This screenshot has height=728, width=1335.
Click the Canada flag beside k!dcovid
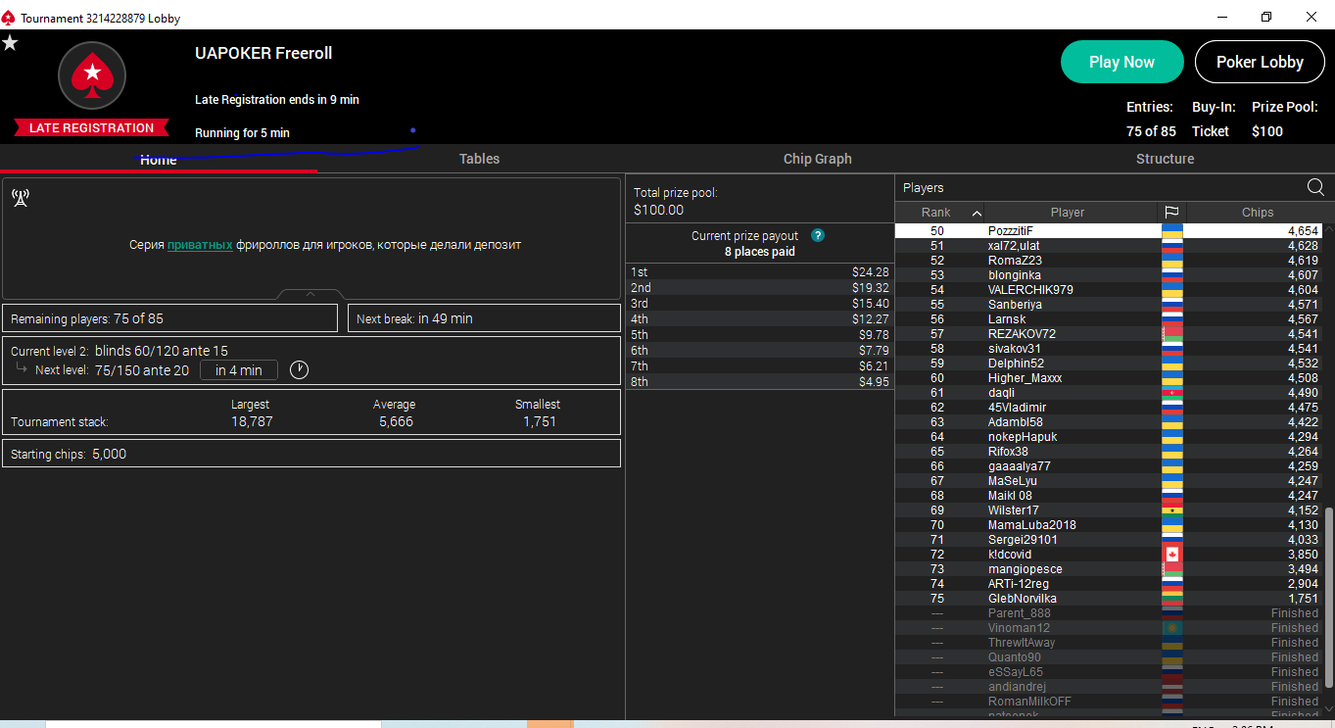(x=1171, y=555)
